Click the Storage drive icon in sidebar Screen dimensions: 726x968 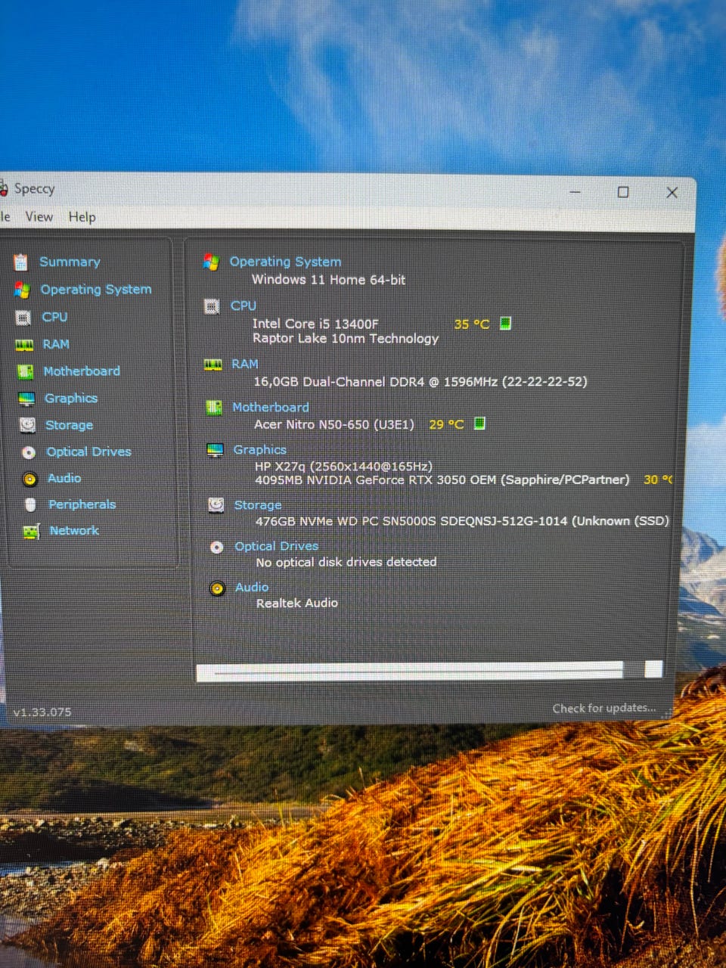tap(27, 425)
